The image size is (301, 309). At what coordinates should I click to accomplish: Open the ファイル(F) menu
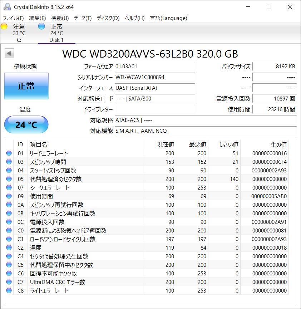[x=13, y=18]
